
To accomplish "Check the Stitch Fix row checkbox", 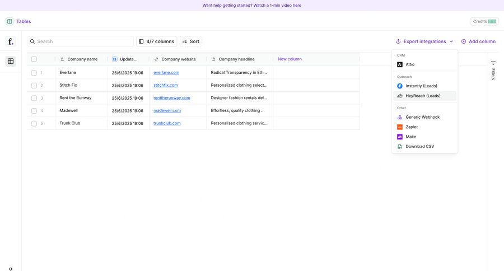I will tap(34, 86).
